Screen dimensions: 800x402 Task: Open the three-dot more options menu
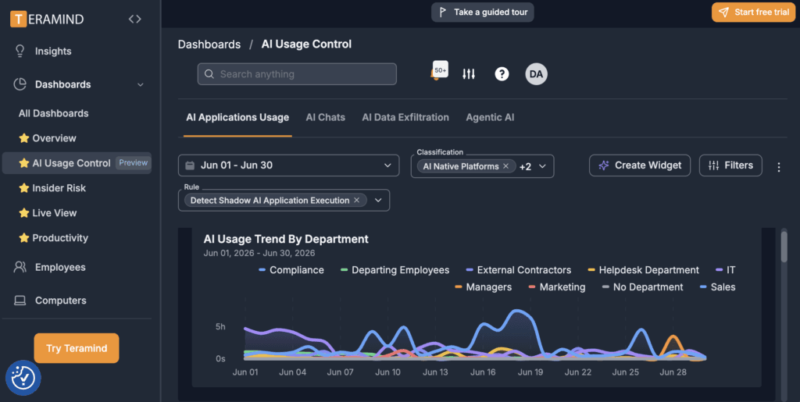[x=779, y=166]
